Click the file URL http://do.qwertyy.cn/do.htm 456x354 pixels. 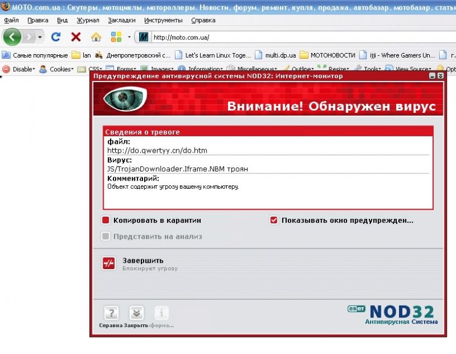coord(157,150)
